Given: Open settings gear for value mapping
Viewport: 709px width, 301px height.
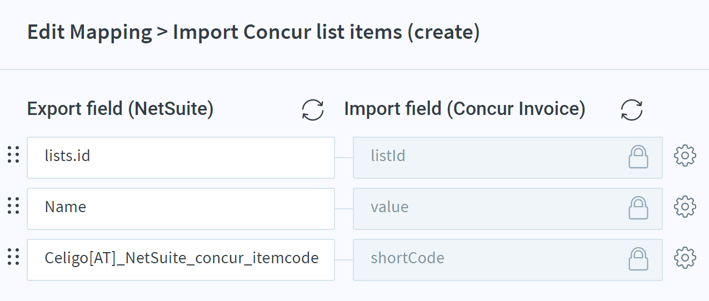Looking at the screenshot, I should (x=685, y=207).
